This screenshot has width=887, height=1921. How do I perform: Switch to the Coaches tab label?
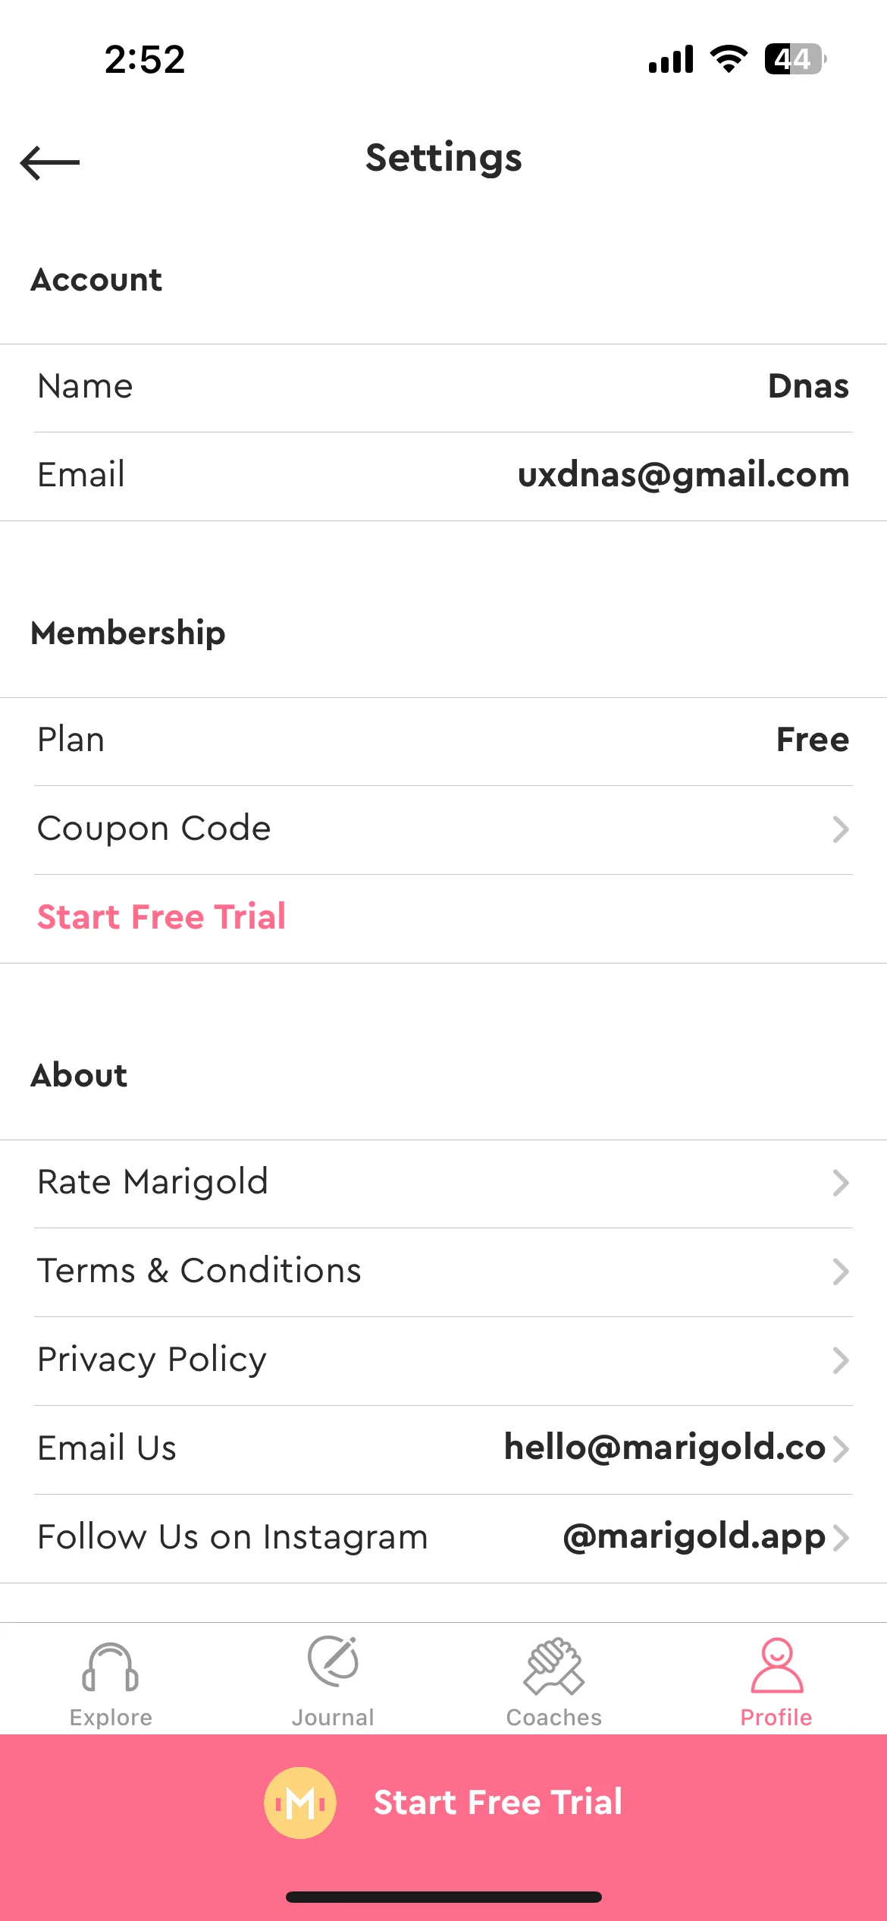coord(554,1717)
